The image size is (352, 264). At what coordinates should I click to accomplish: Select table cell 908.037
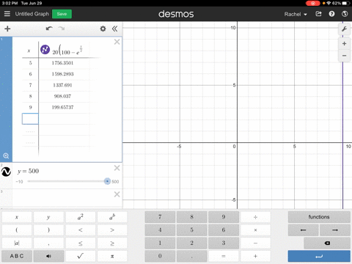tap(62, 96)
